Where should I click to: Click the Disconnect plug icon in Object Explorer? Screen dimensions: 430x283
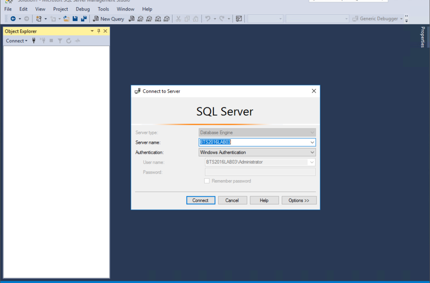pyautogui.click(x=42, y=41)
